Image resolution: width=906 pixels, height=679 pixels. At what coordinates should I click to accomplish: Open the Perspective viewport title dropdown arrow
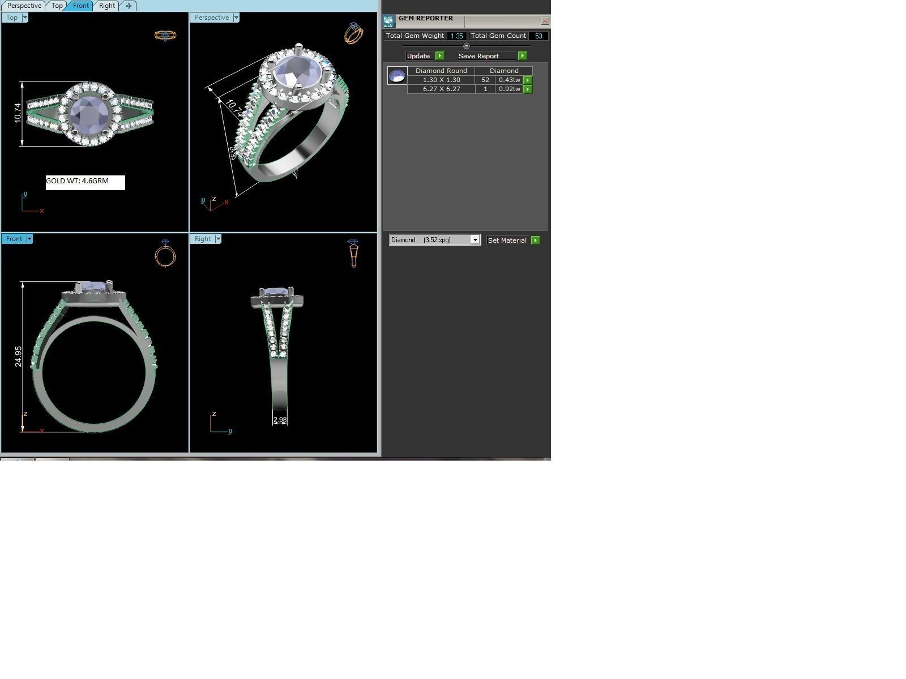[x=236, y=18]
